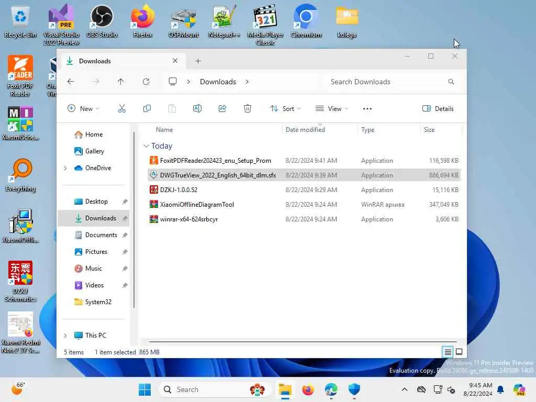Open the Sort dropdown menu

tap(285, 109)
